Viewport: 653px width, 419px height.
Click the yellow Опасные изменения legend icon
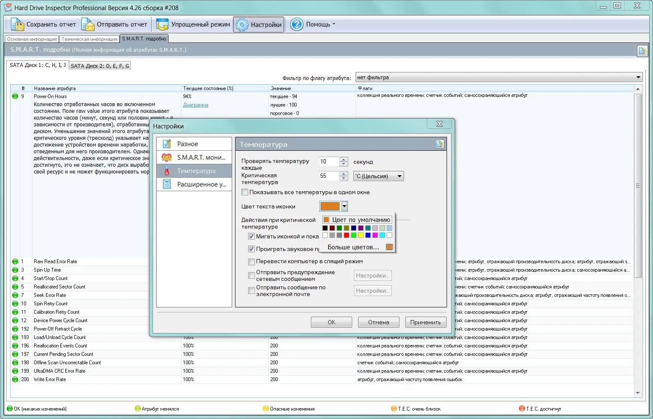click(x=265, y=408)
